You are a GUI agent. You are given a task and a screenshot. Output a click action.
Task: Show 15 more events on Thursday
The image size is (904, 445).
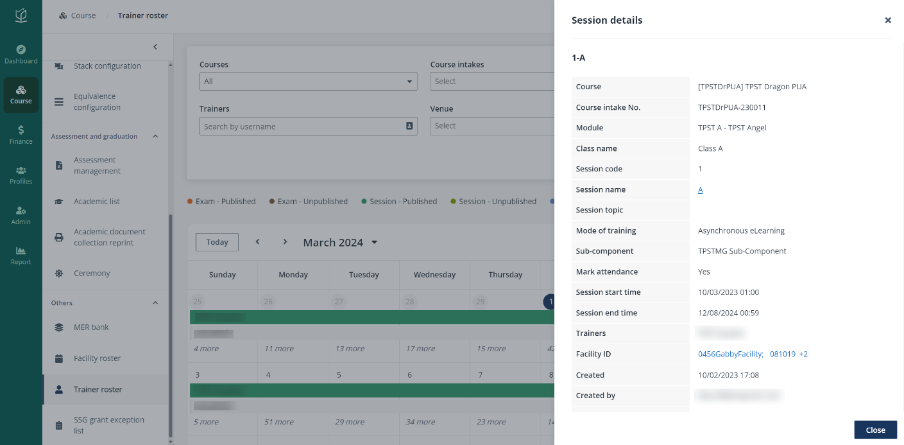[x=491, y=349]
